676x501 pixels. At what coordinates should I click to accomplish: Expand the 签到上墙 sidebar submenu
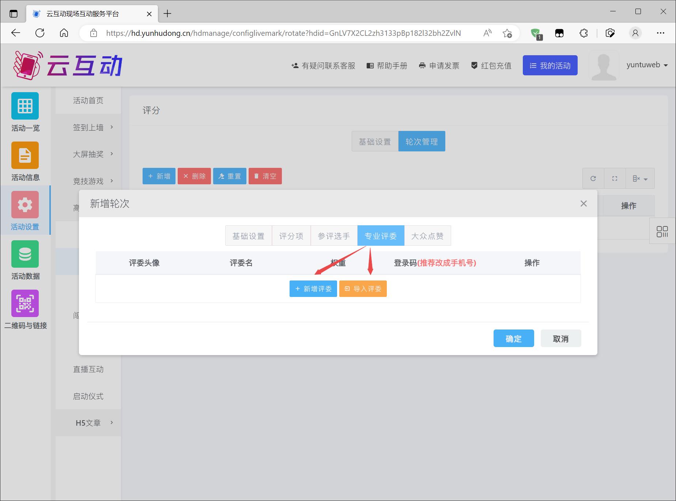coord(93,127)
